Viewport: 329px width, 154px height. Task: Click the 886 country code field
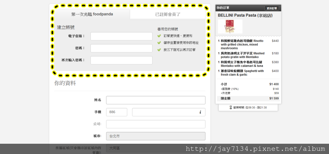[x=117, y=112]
